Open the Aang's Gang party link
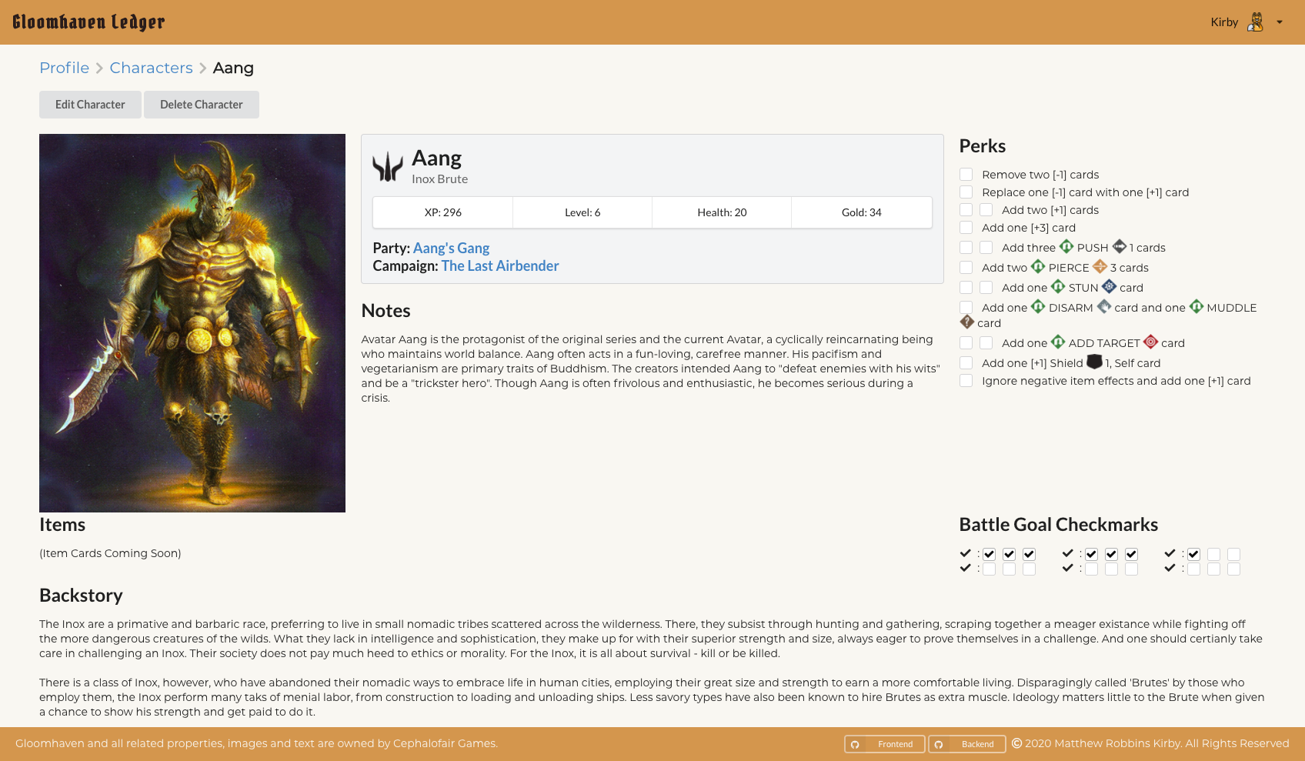This screenshot has height=761, width=1305. pyautogui.click(x=452, y=248)
